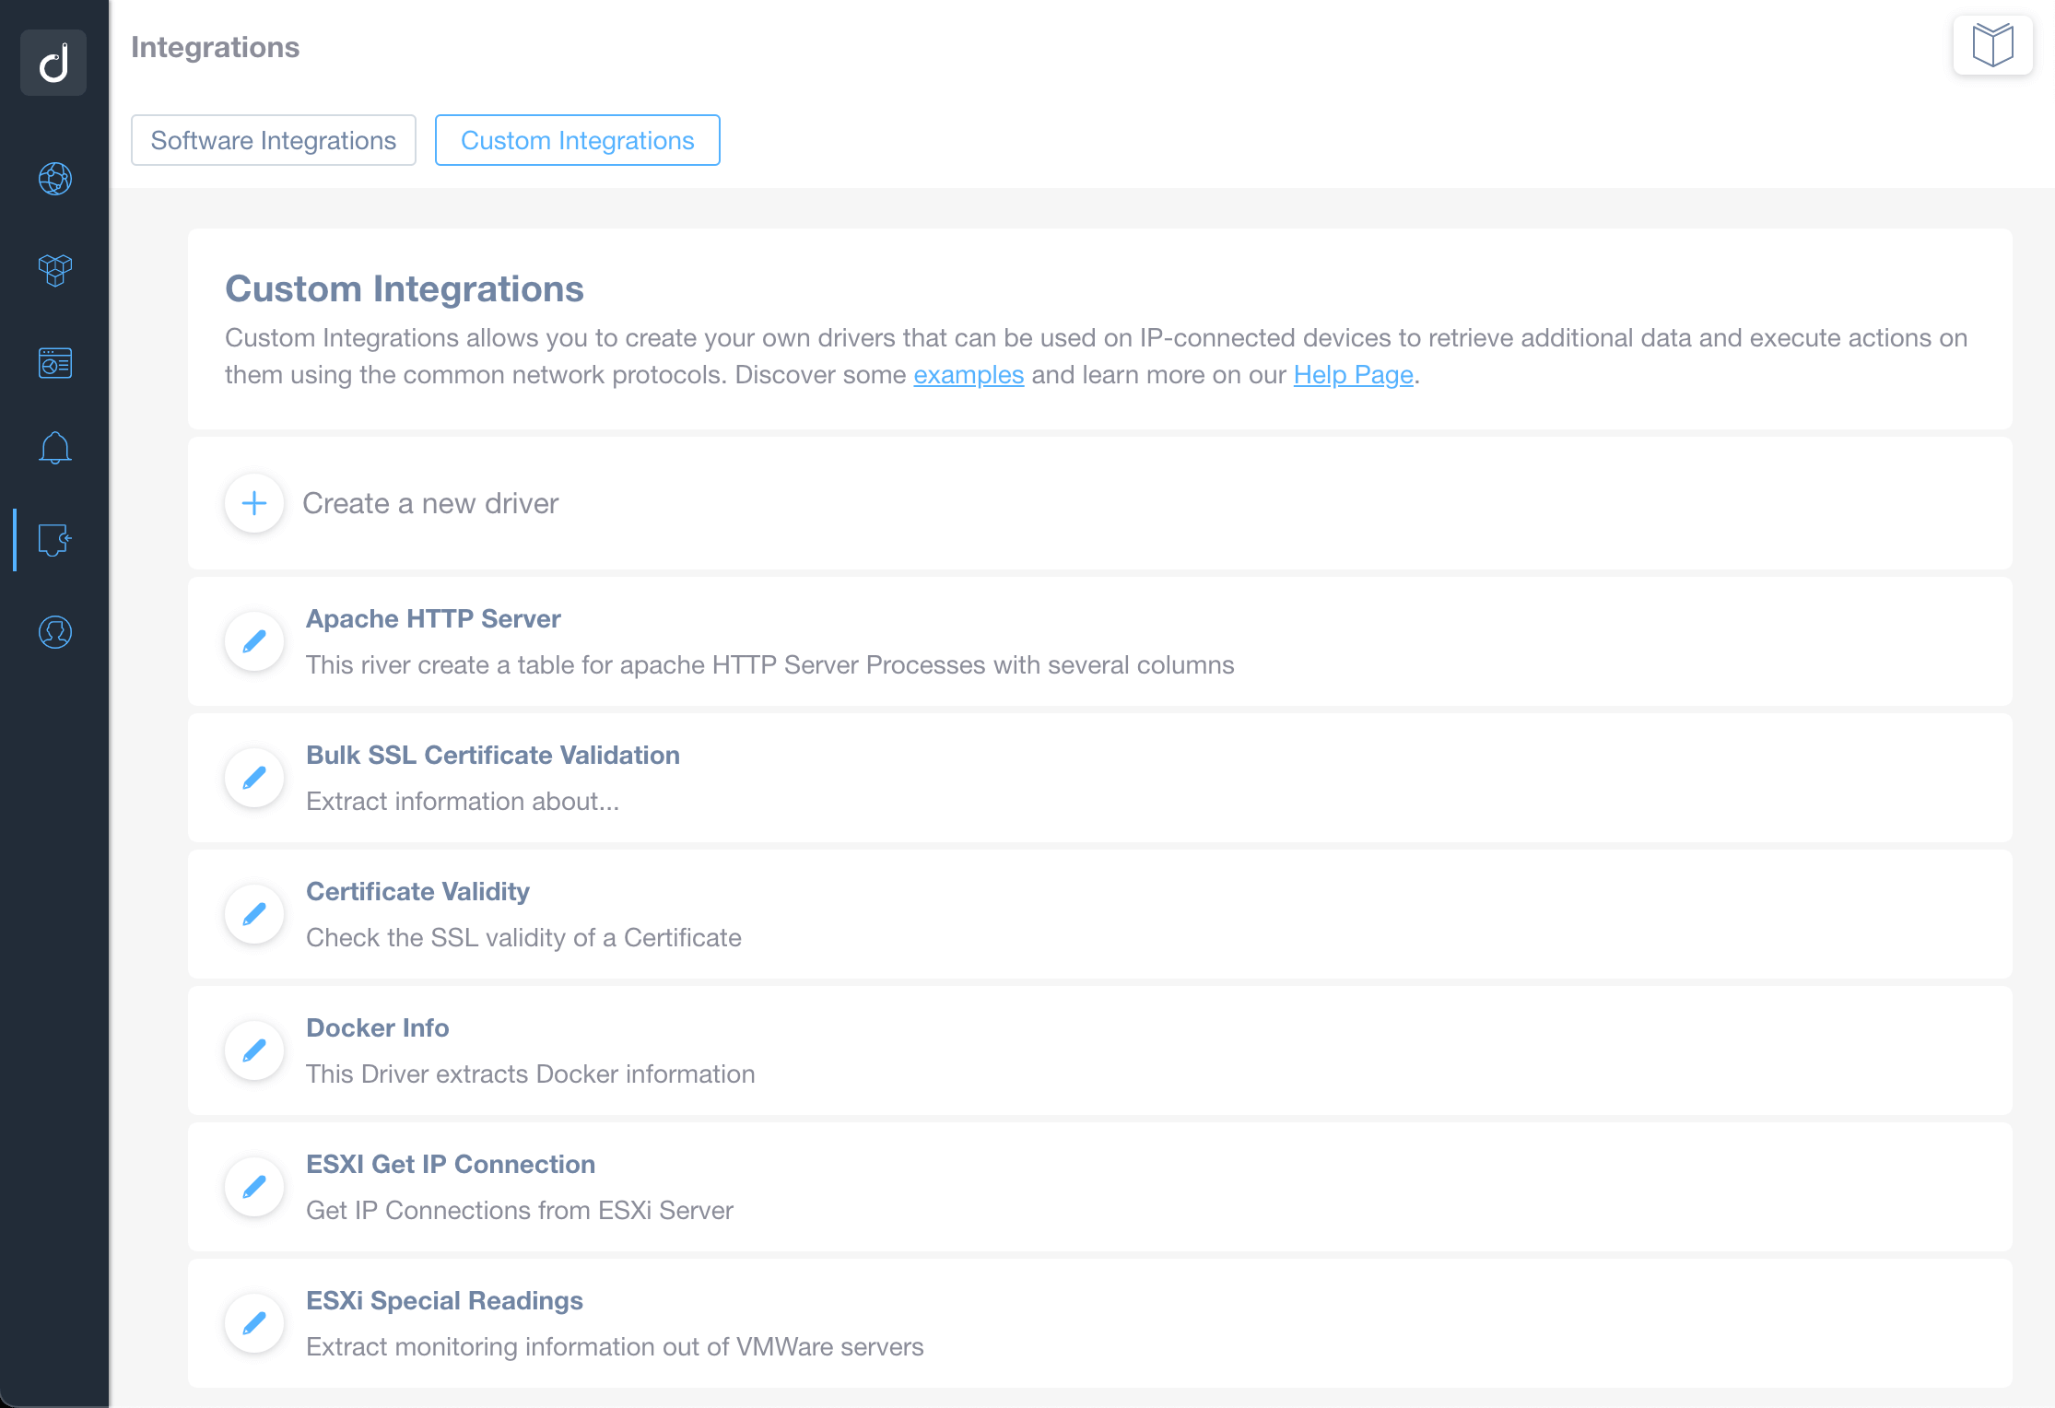The width and height of the screenshot is (2055, 1408).
Task: Click 'This Driver extracts Docker information' text
Action: tap(531, 1074)
